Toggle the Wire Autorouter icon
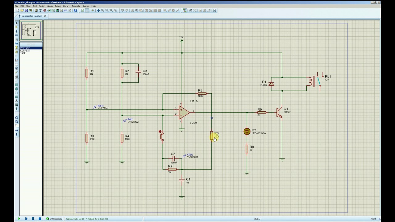This screenshot has height=222, width=395. click(x=185, y=10)
